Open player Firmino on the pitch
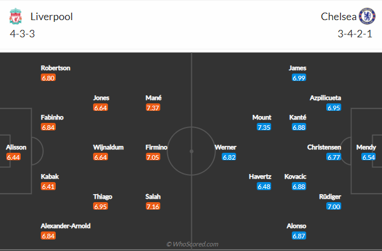Viewport: 382px width, 251px height. coord(156,147)
